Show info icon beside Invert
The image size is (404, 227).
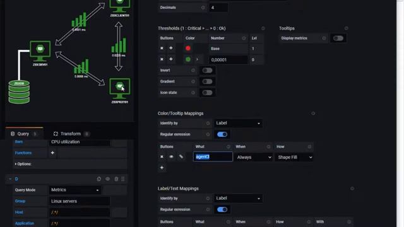(193, 70)
